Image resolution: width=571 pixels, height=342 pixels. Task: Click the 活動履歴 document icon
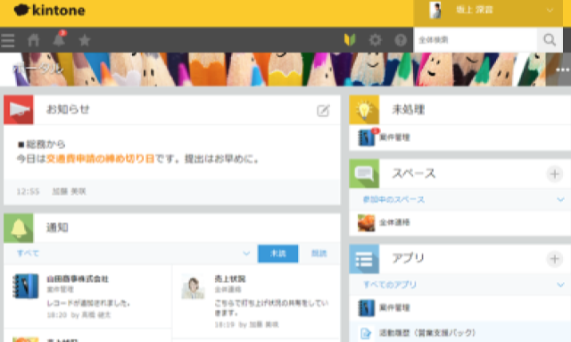[x=366, y=333]
